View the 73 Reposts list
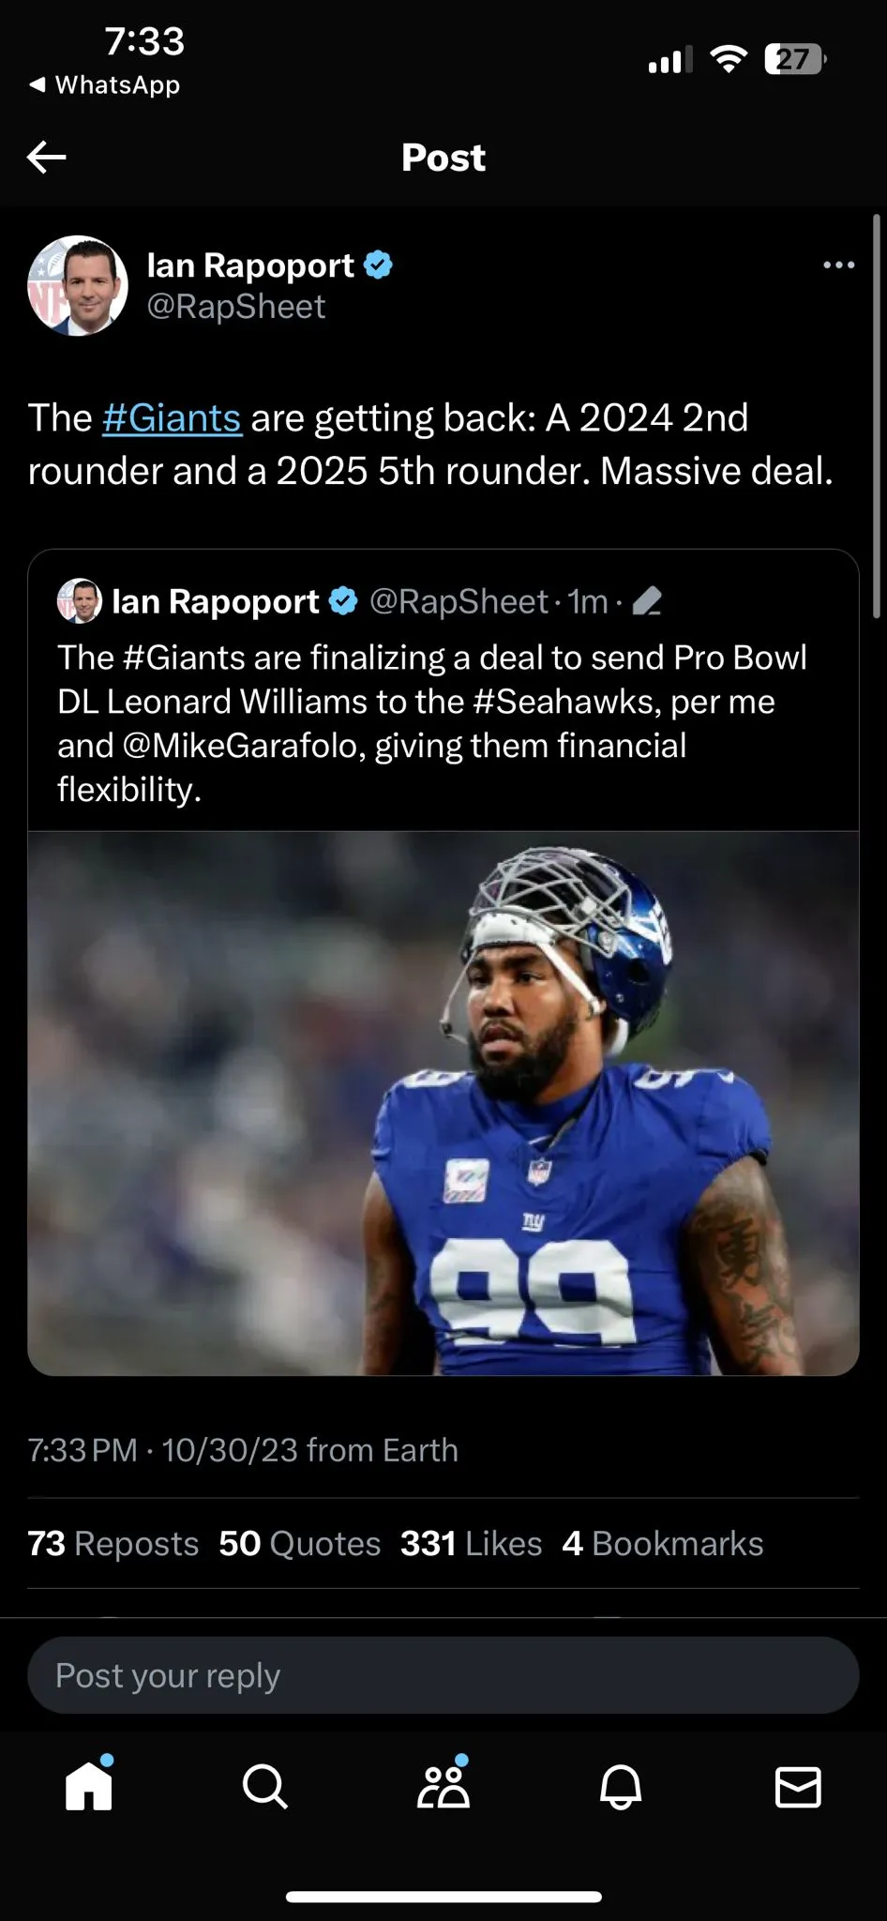This screenshot has width=887, height=1921. 113,1543
